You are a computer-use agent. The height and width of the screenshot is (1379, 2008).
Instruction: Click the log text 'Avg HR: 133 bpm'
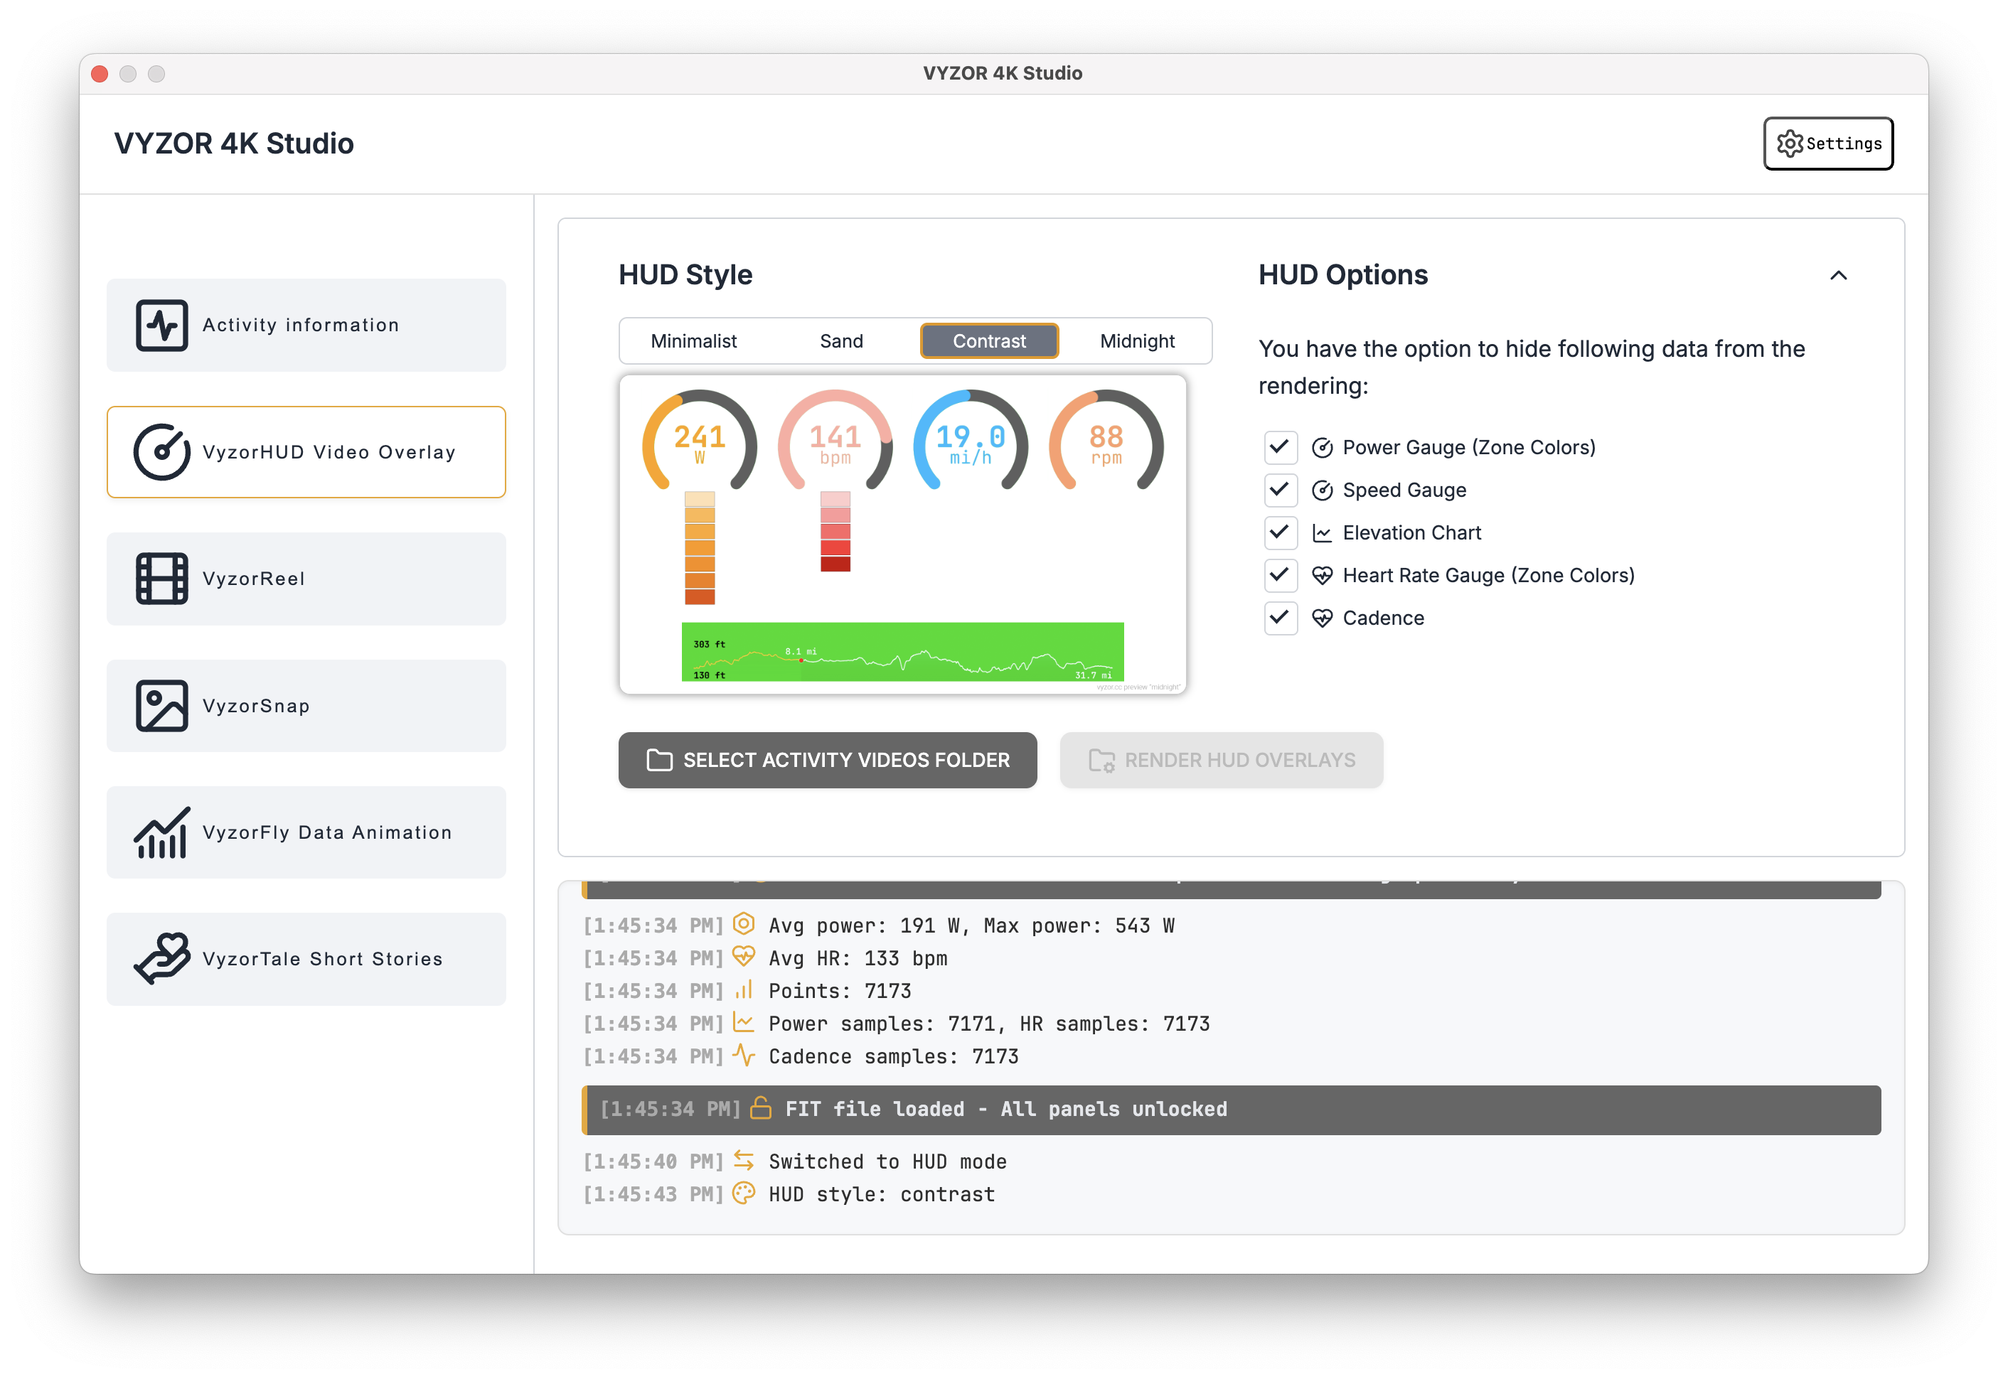click(858, 959)
